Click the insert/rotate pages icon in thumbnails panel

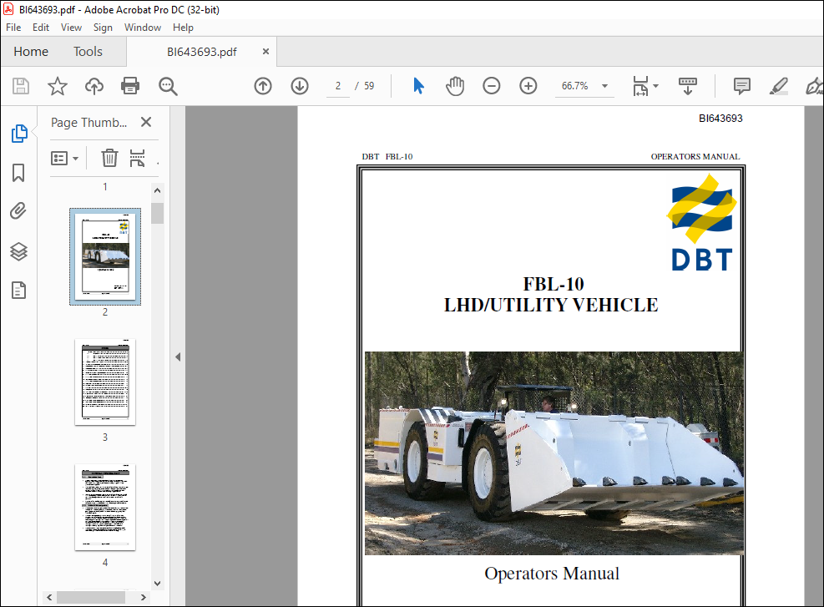pos(137,158)
